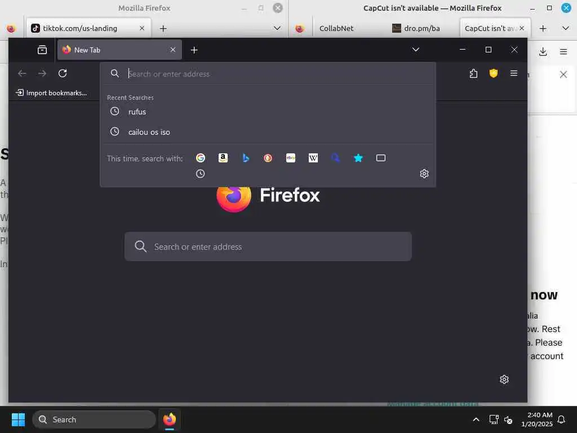The width and height of the screenshot is (577, 433).
Task: List all tabs in tiktok Firefox window
Action: pyautogui.click(x=277, y=28)
